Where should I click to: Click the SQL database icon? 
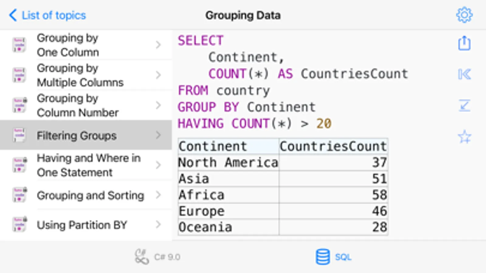click(x=322, y=257)
